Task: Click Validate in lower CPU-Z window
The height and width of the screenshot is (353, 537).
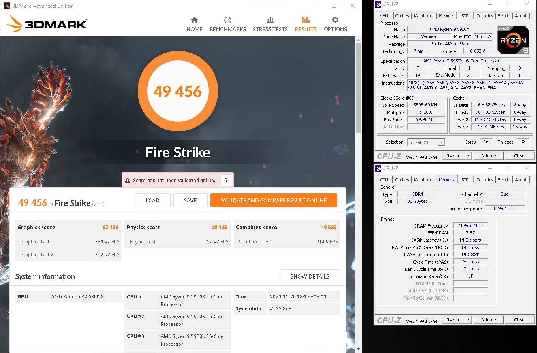Action: click(488, 320)
